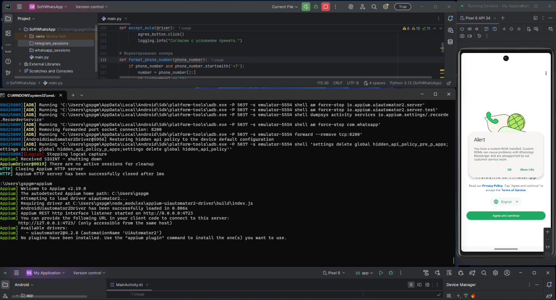The height and width of the screenshot is (300, 556).
Task: Open PyCharm notifications bell
Action: [450, 19]
